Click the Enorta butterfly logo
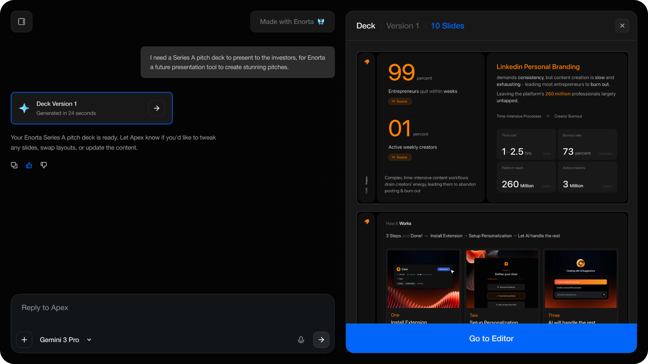The height and width of the screenshot is (364, 648). coord(321,21)
